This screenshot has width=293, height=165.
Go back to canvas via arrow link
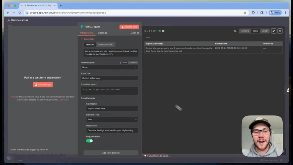(x=18, y=20)
